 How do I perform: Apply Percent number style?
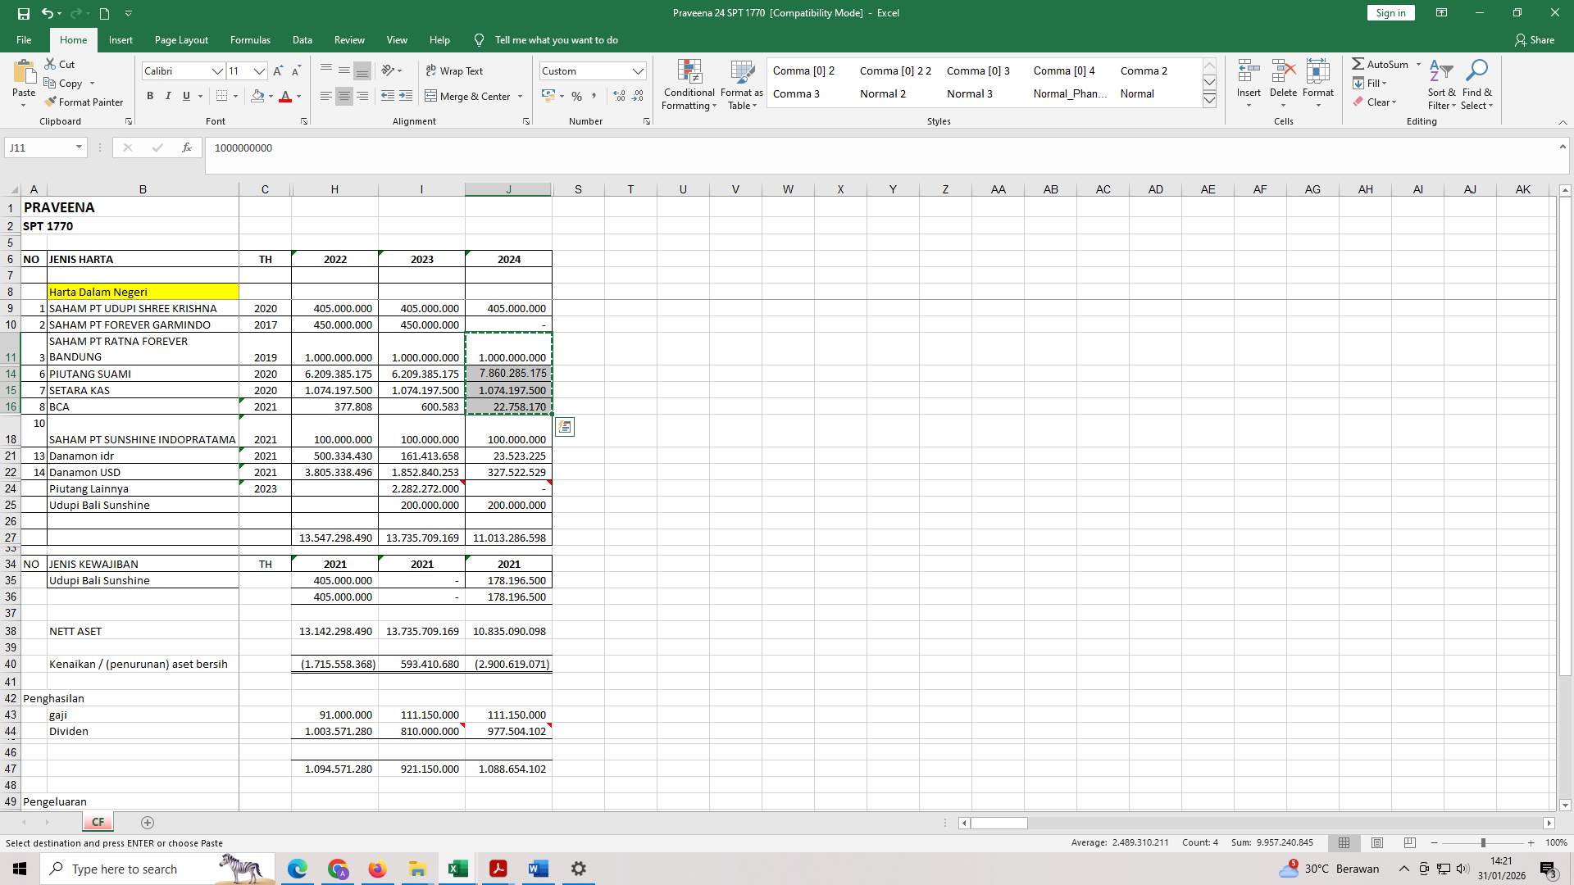576,96
